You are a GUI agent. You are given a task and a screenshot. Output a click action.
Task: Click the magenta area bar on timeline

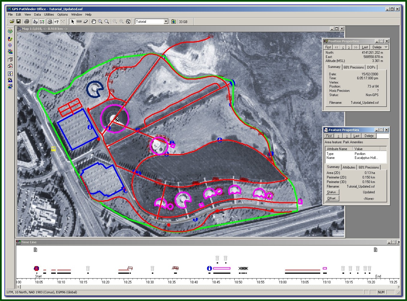tap(222, 268)
